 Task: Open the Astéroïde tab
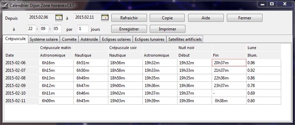pos(89,39)
